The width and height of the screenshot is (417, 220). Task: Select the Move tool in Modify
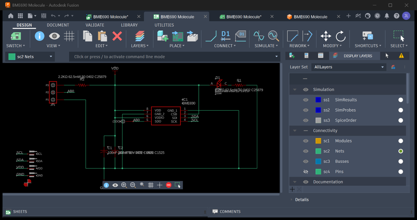click(326, 36)
